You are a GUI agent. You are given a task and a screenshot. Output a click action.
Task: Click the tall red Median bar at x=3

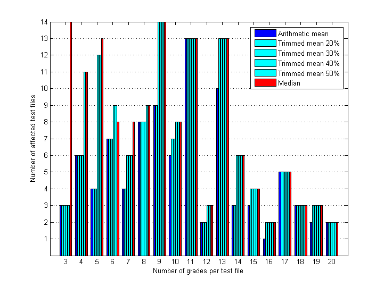point(70,138)
